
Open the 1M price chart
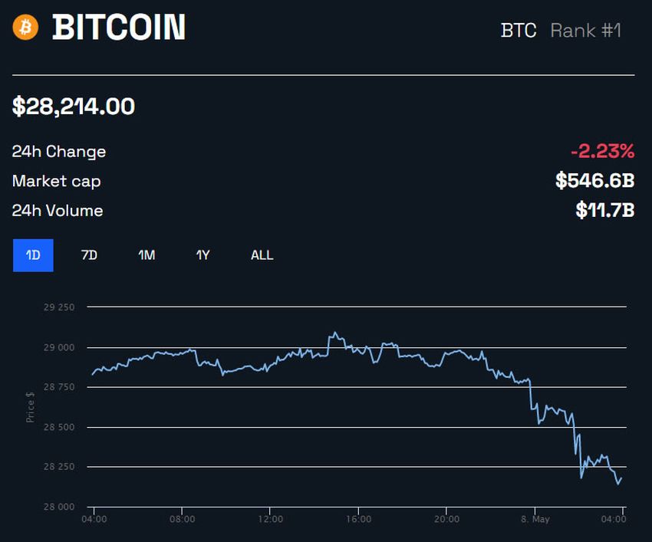[x=146, y=255]
